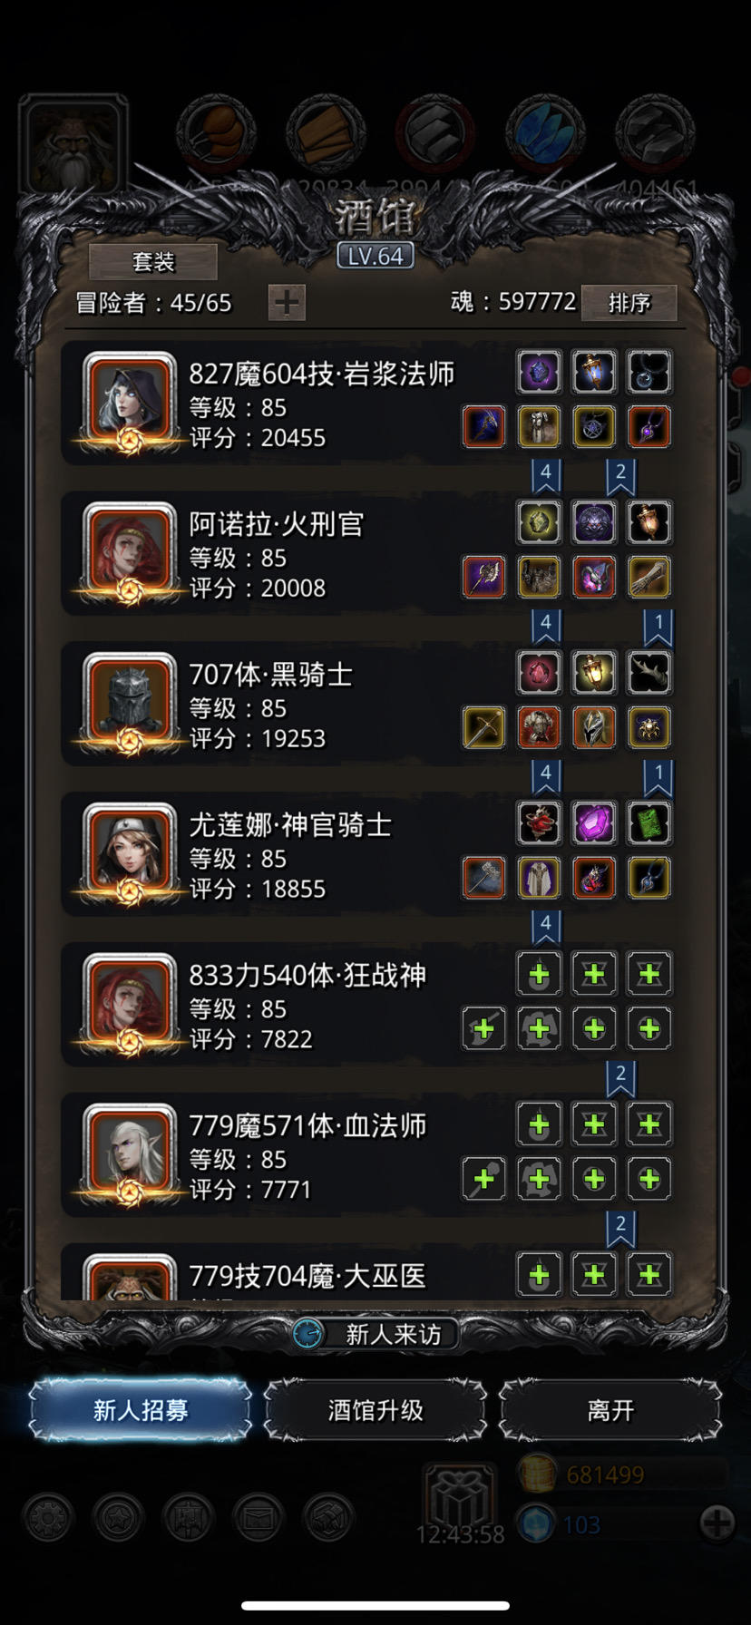Tap the flag numbered 2 below 狂战神
The width and height of the screenshot is (751, 1625).
[621, 1077]
